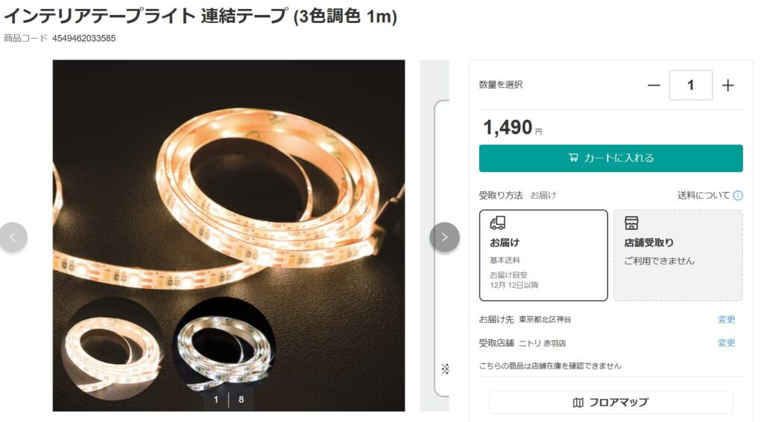Click the main LED tape light product image

(229, 235)
